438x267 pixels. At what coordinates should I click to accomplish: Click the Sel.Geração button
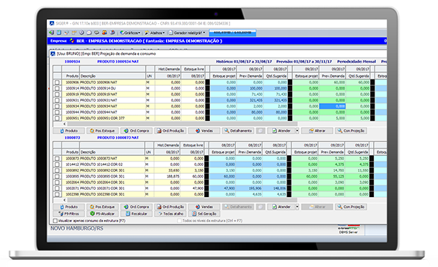pos(204,214)
